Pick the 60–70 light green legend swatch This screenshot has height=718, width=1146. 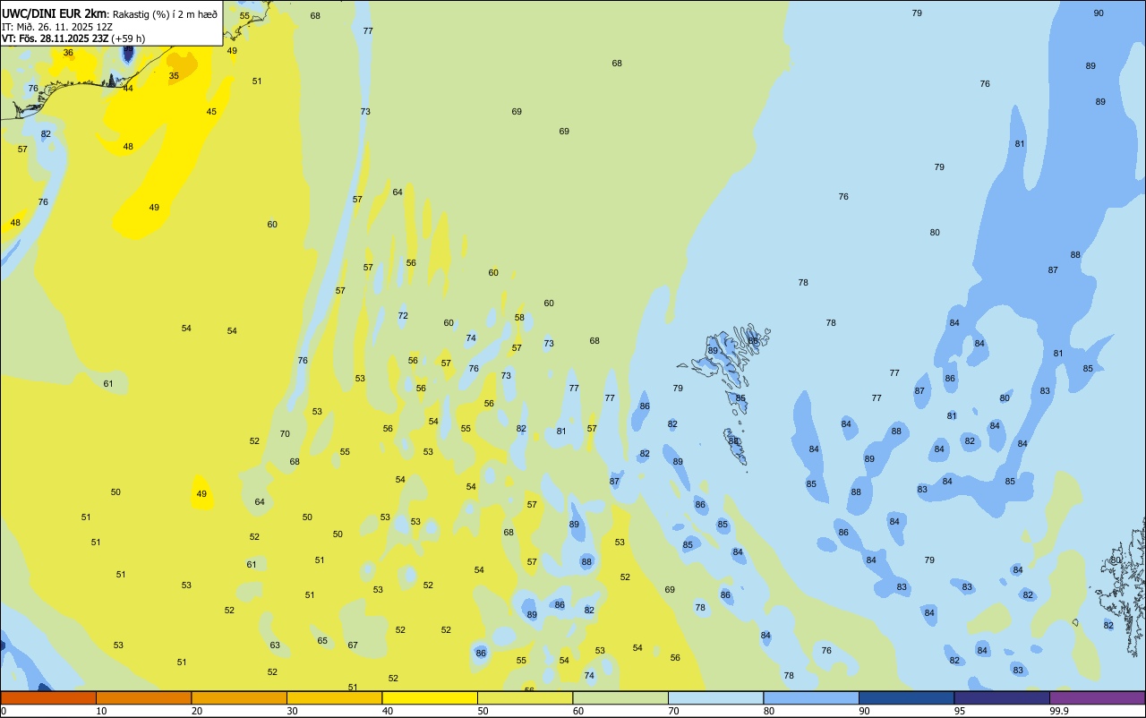(x=620, y=697)
